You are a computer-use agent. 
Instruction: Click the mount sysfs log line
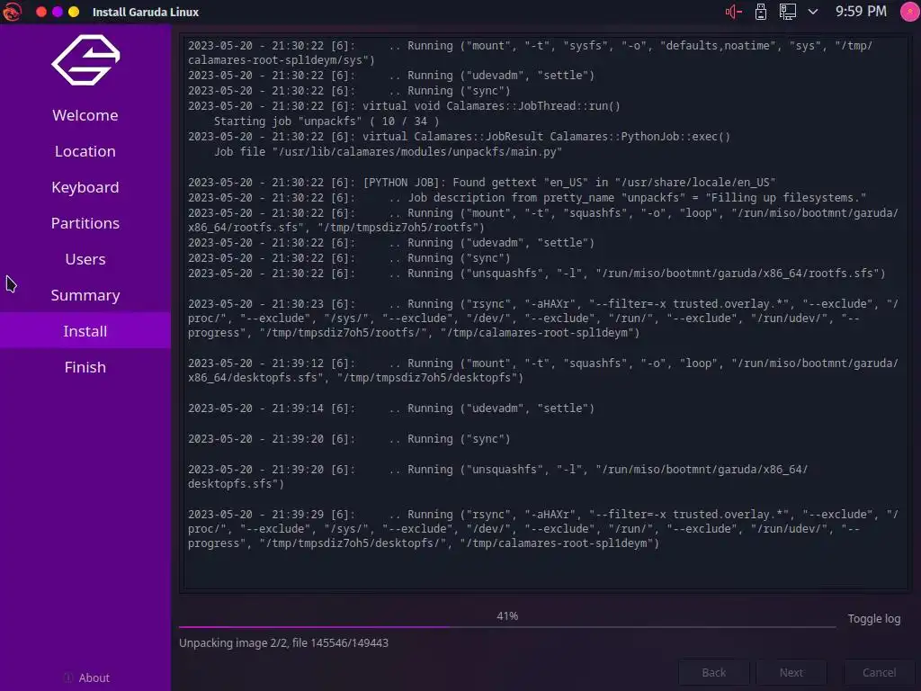tap(531, 52)
